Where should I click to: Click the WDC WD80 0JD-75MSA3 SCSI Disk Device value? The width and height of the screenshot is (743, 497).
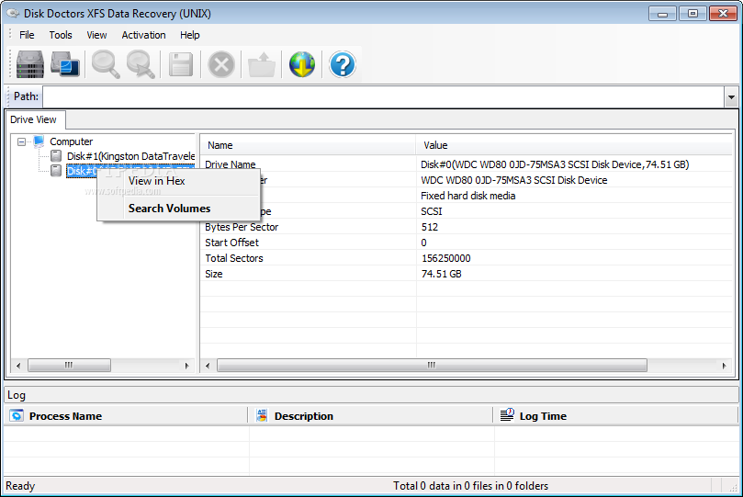[514, 180]
